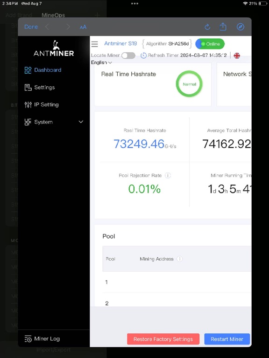Click the Antminer logo
This screenshot has height=358, width=269.
[54, 48]
